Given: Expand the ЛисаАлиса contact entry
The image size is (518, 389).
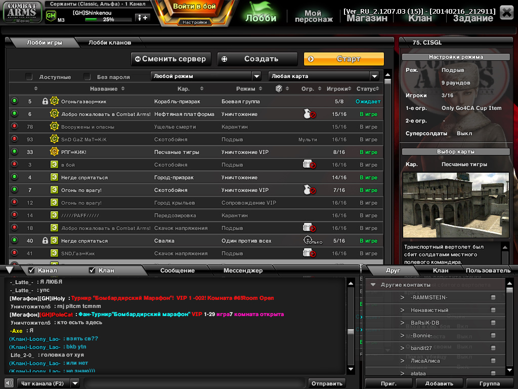Looking at the screenshot, I should tap(402, 361).
